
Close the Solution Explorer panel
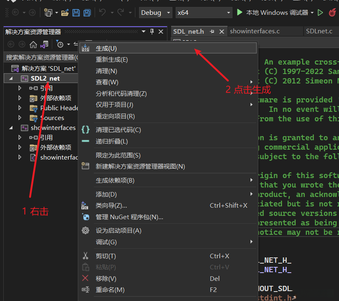[161, 32]
